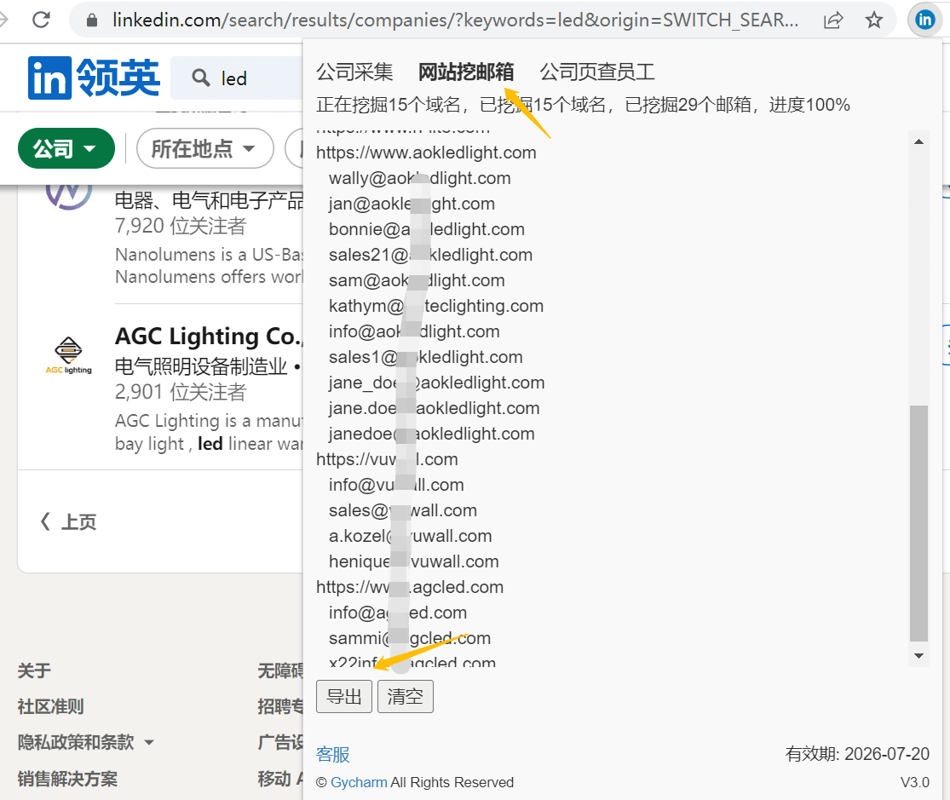The width and height of the screenshot is (950, 800).
Task: Select the email row starting with sales21@
Action: (x=431, y=255)
